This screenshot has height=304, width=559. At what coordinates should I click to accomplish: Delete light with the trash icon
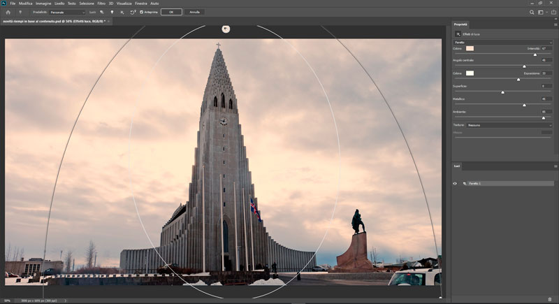pyautogui.click(x=550, y=299)
